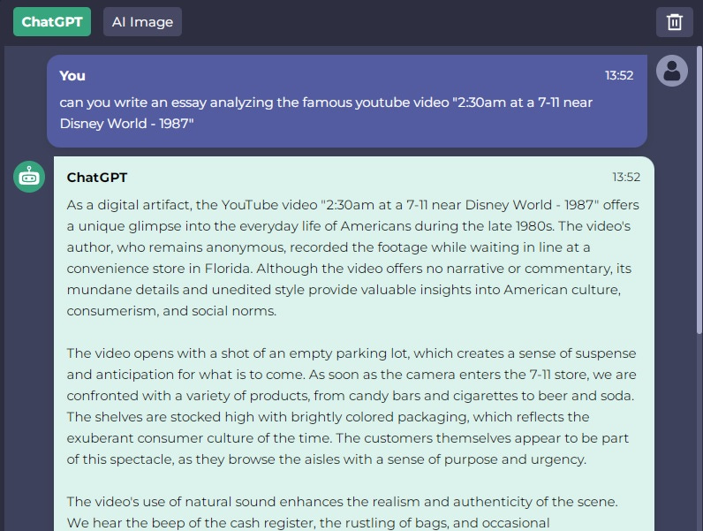Viewport: 703px width, 531px height.
Task: Click the 13:52 timestamp on user message
Action: point(619,75)
